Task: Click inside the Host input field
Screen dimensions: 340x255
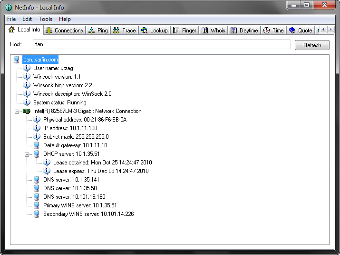Action: (x=161, y=44)
